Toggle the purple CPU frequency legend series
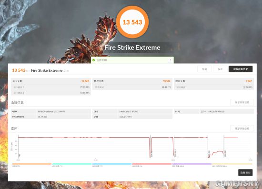Image resolution: width=262 pixels, height=189 pixels. tap(192, 165)
